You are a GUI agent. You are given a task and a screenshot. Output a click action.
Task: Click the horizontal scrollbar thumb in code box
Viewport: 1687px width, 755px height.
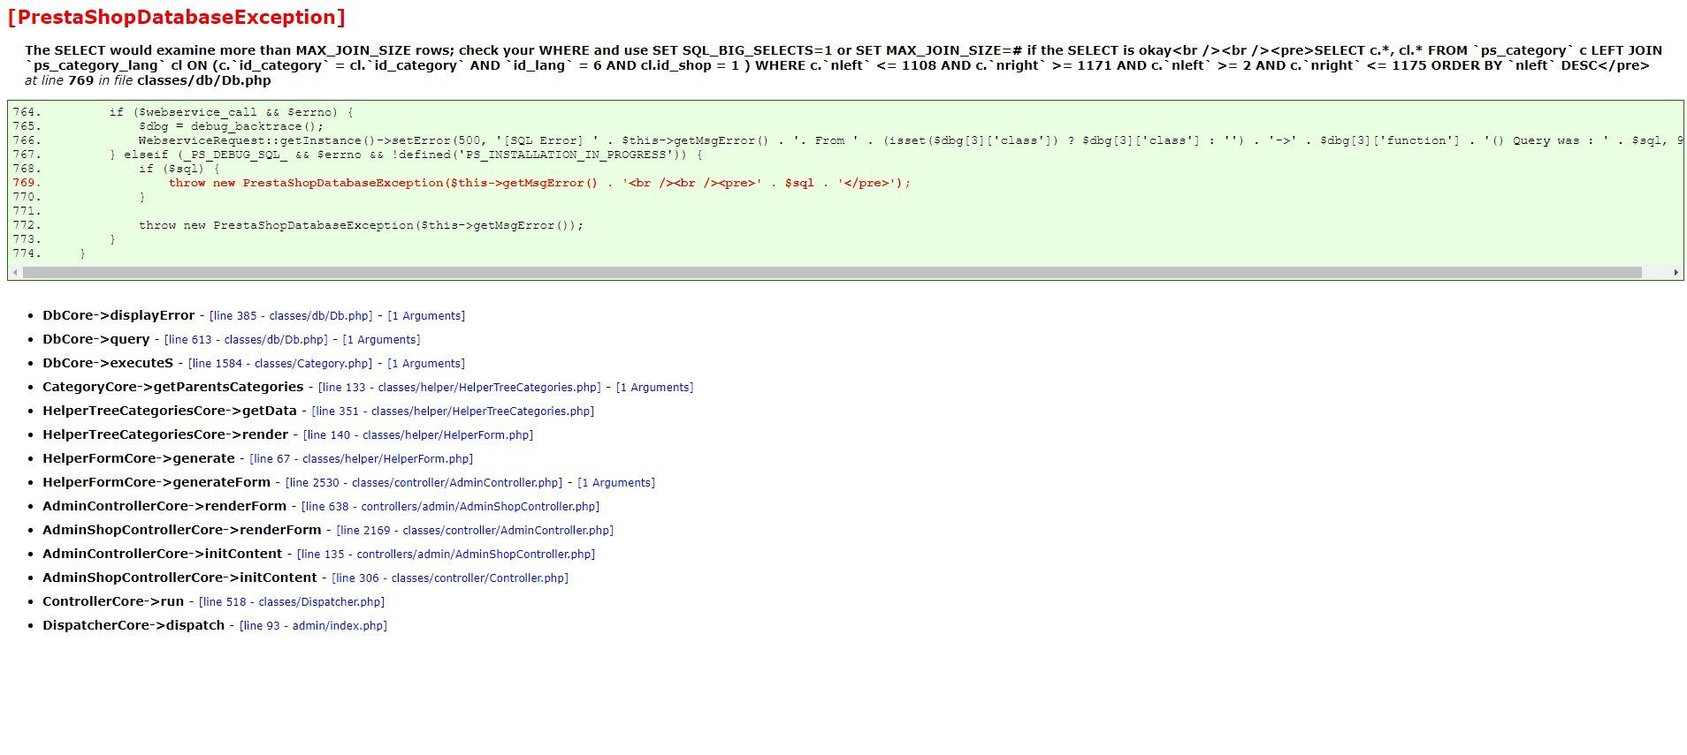tap(832, 273)
